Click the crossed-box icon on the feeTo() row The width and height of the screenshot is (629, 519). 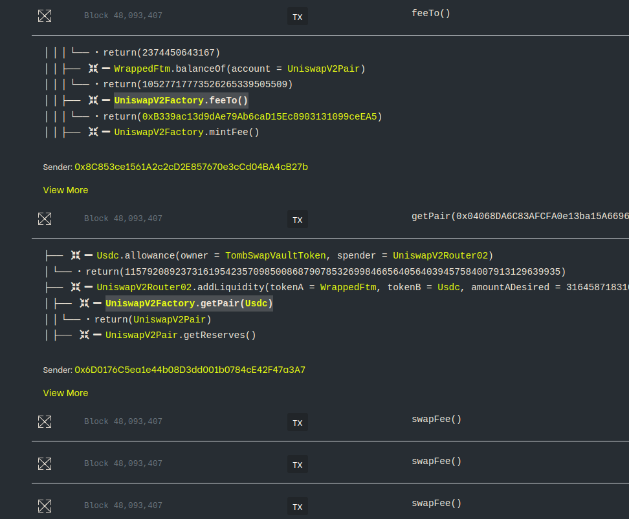click(45, 16)
